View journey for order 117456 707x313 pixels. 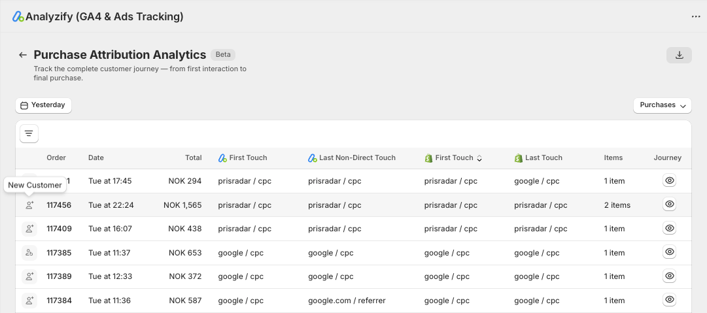(x=670, y=205)
